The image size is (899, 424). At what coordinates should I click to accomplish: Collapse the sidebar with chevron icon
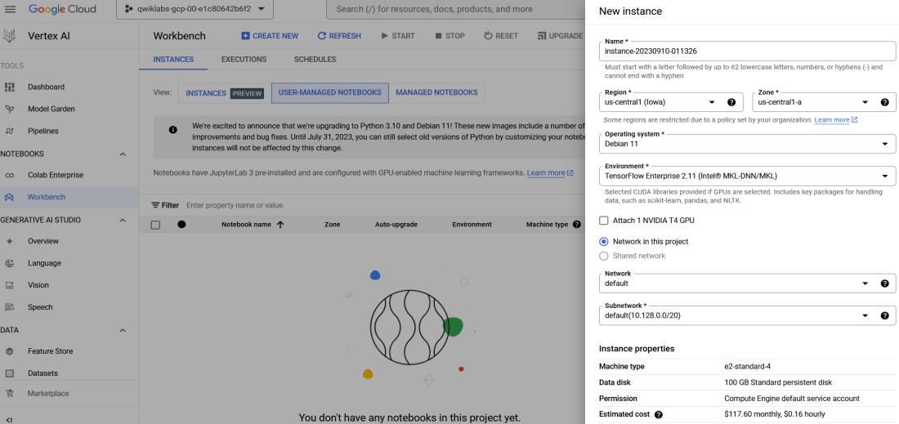(x=9, y=419)
